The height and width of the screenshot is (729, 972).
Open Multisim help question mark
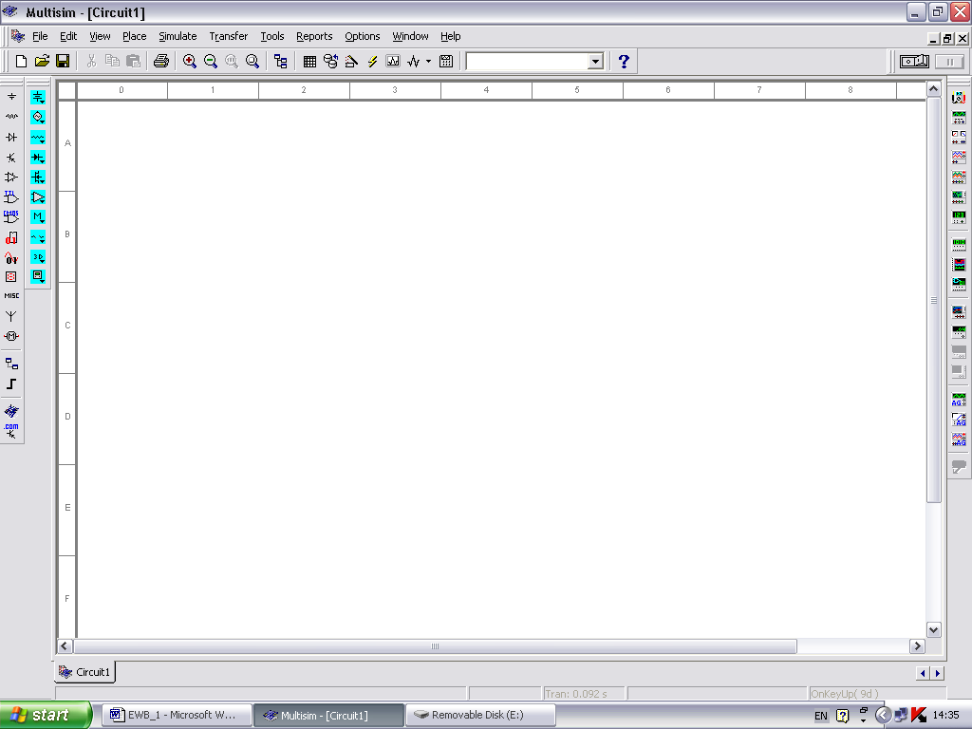tap(624, 61)
